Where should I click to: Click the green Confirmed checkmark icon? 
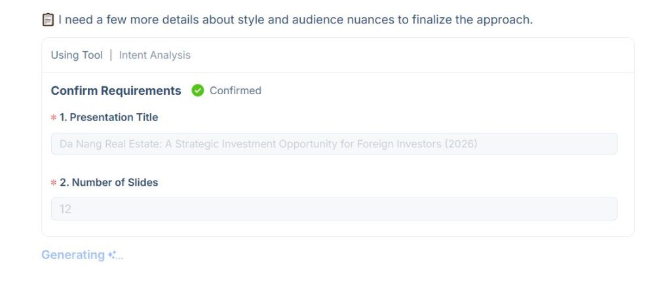198,91
